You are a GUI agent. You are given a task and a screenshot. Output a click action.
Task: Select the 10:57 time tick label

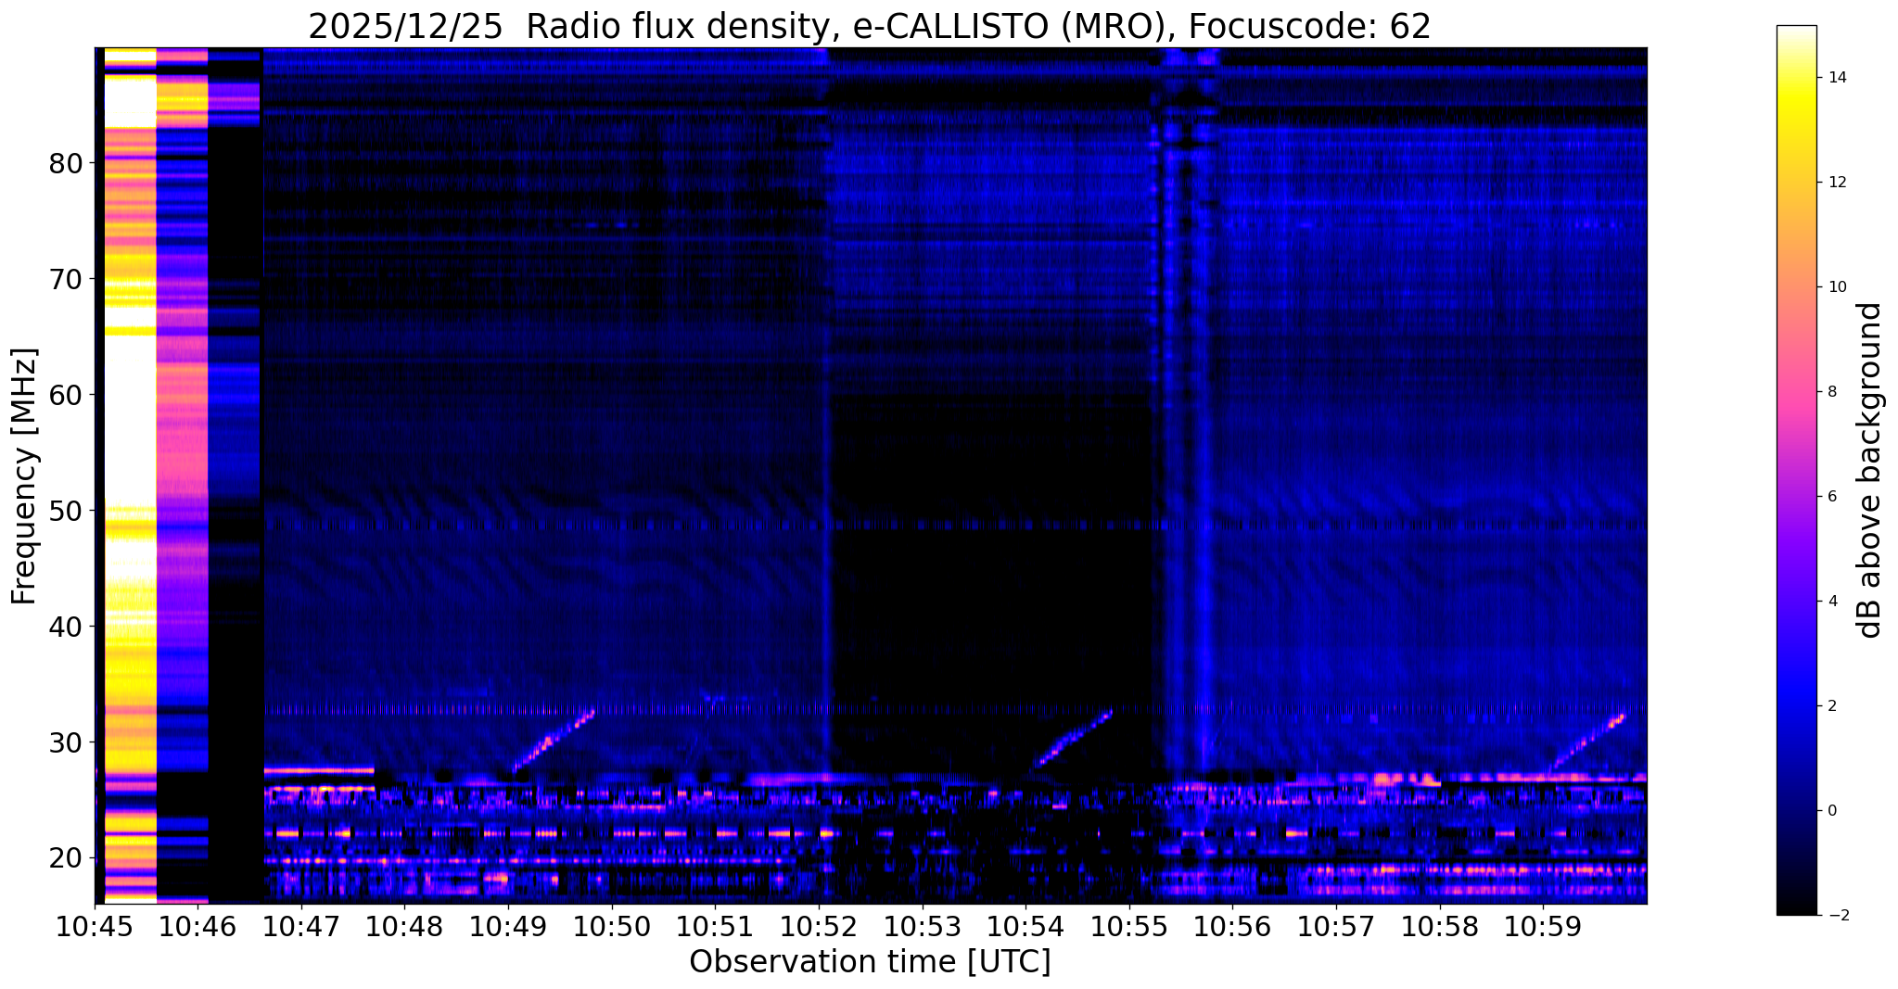pos(1336,927)
